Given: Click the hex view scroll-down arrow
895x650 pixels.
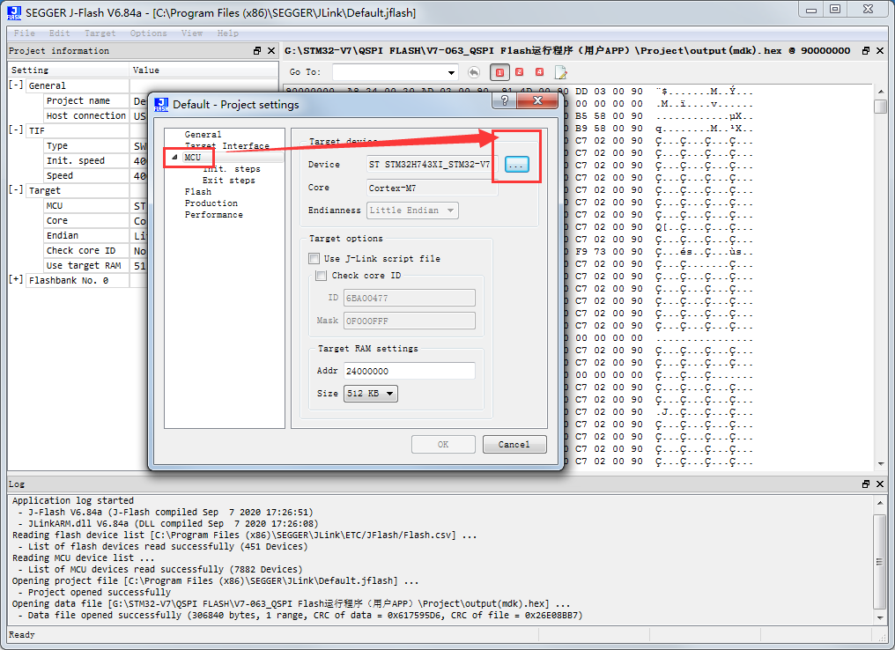Looking at the screenshot, I should 881,464.
